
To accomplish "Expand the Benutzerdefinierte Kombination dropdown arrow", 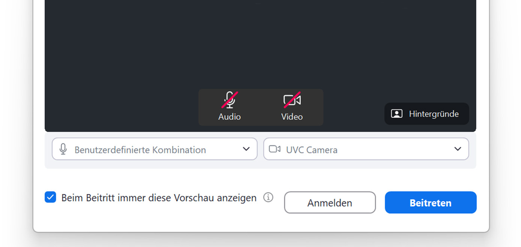I will point(246,149).
